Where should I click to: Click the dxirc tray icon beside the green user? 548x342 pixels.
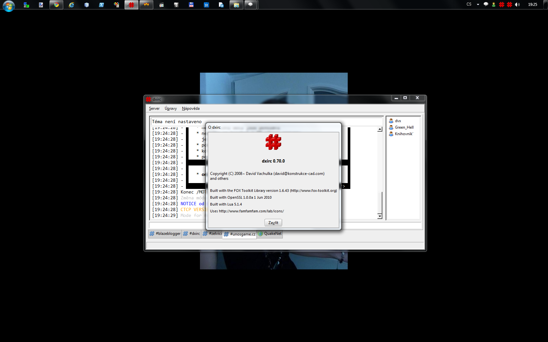pyautogui.click(x=502, y=5)
